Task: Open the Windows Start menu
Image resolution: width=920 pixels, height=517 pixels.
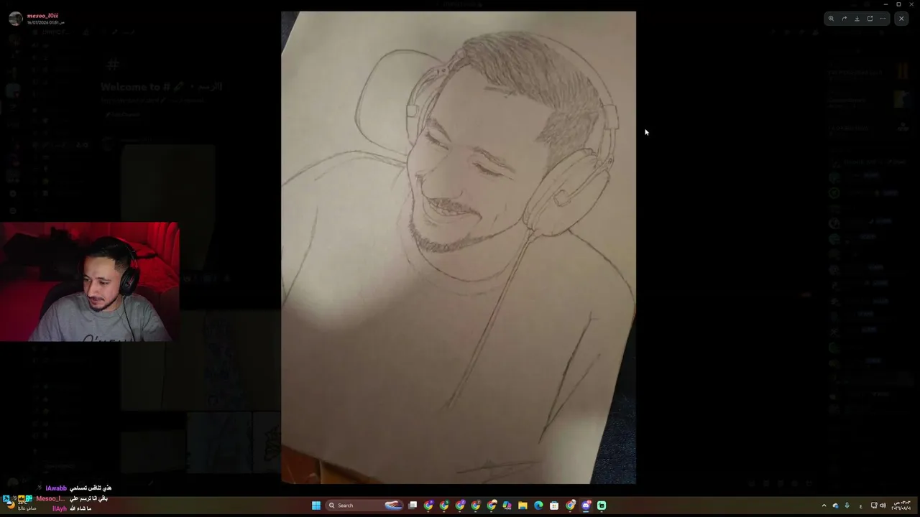Action: [316, 506]
